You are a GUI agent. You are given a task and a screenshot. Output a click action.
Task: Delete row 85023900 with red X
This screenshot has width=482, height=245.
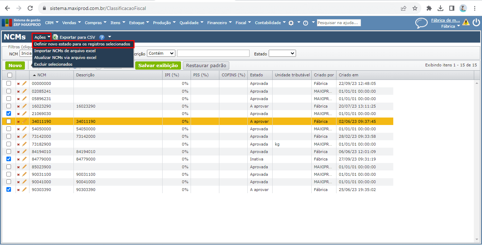pyautogui.click(x=18, y=167)
